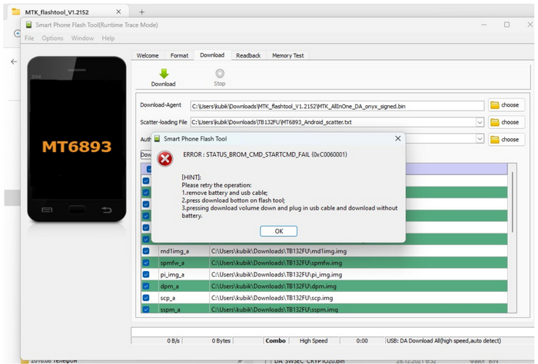
Task: Expand the Scatter-loading File dropdown
Action: (480, 122)
